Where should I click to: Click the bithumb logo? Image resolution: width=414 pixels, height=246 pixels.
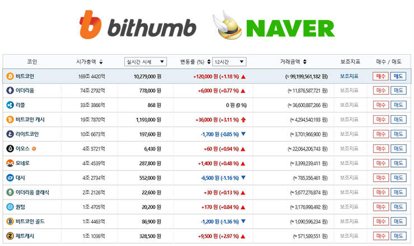pos(138,25)
